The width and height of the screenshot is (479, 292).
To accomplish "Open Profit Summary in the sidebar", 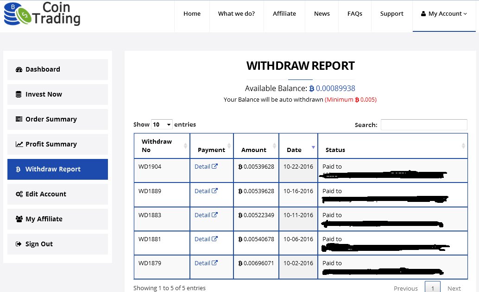I will [x=57, y=144].
